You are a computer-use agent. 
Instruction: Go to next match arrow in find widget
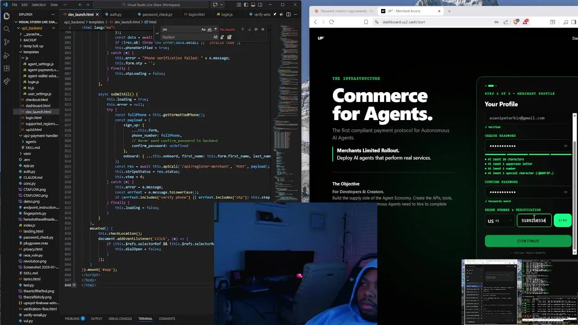point(249,29)
